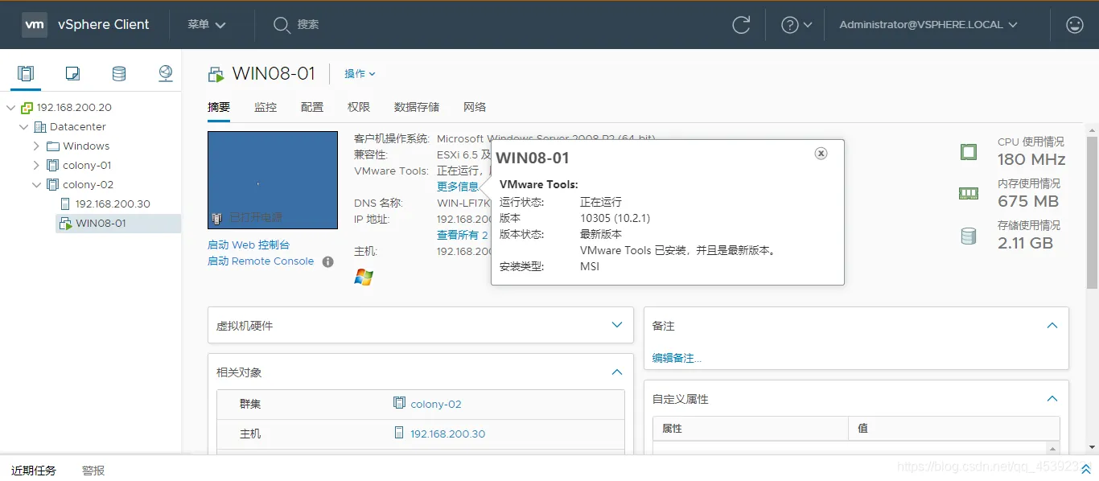Image resolution: width=1099 pixels, height=481 pixels.
Task: Click host icon next to 192.168.200.30 link
Action: click(399, 433)
